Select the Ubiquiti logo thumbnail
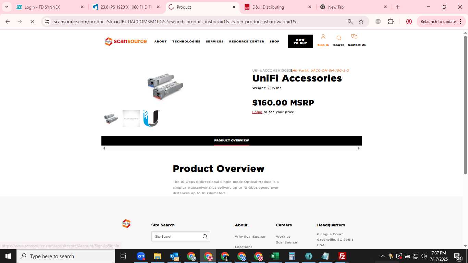 151,118
